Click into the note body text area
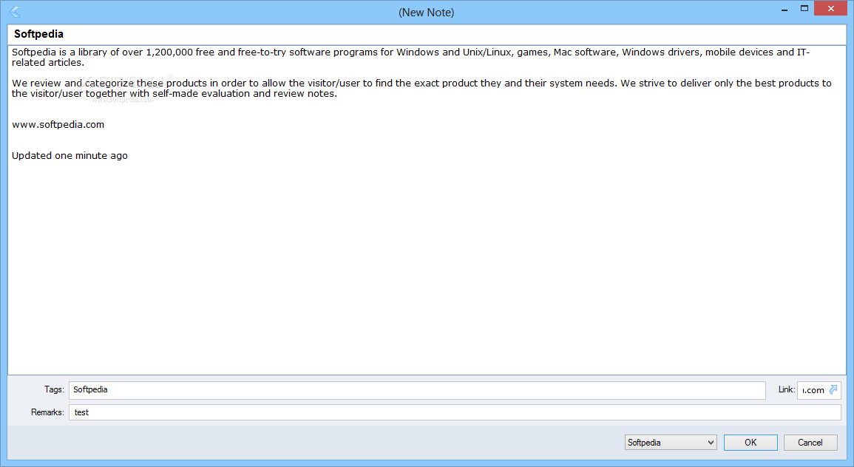This screenshot has height=467, width=854. point(427,210)
